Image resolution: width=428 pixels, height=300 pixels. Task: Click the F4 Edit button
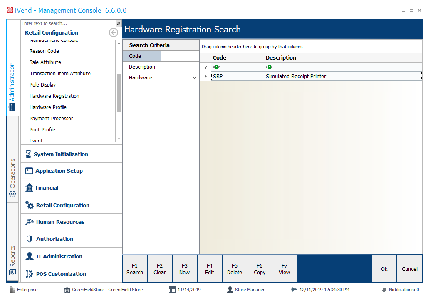click(x=210, y=269)
